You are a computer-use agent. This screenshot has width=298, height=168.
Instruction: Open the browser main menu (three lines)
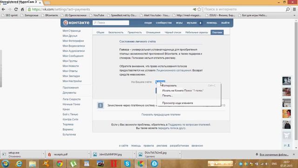tap(294, 9)
